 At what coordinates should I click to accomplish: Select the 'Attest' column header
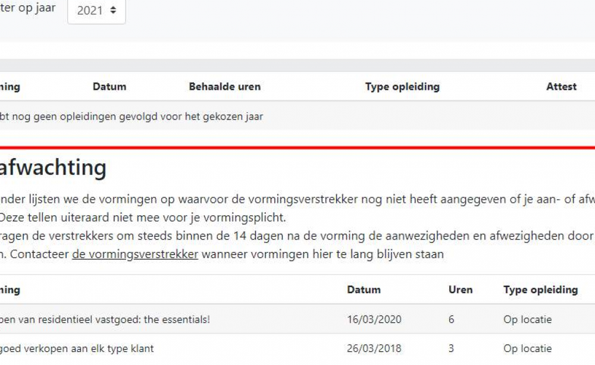click(x=561, y=86)
